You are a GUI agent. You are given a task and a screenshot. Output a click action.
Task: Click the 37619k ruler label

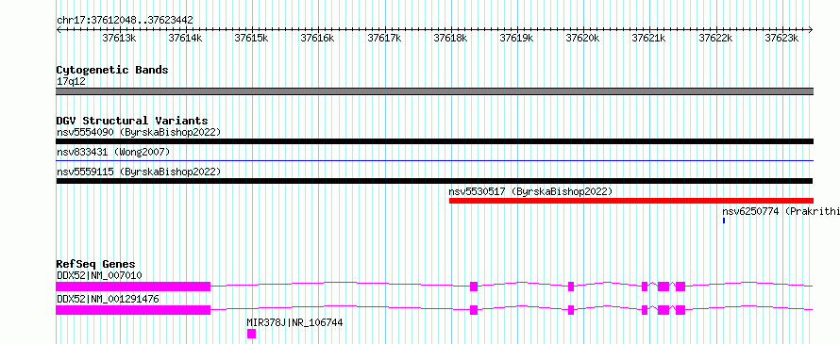click(x=517, y=38)
